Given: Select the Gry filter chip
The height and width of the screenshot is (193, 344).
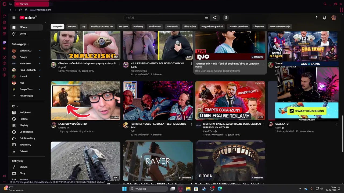Looking at the screenshot, I should 84,27.
